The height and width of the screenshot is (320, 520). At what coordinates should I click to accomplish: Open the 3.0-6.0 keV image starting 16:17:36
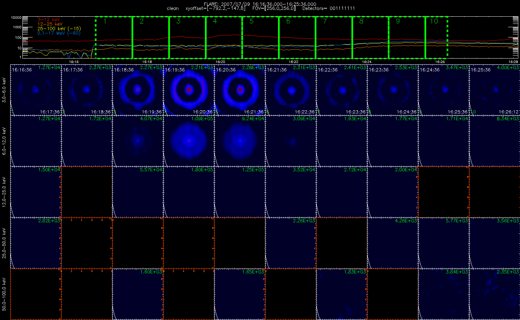[x=87, y=90]
